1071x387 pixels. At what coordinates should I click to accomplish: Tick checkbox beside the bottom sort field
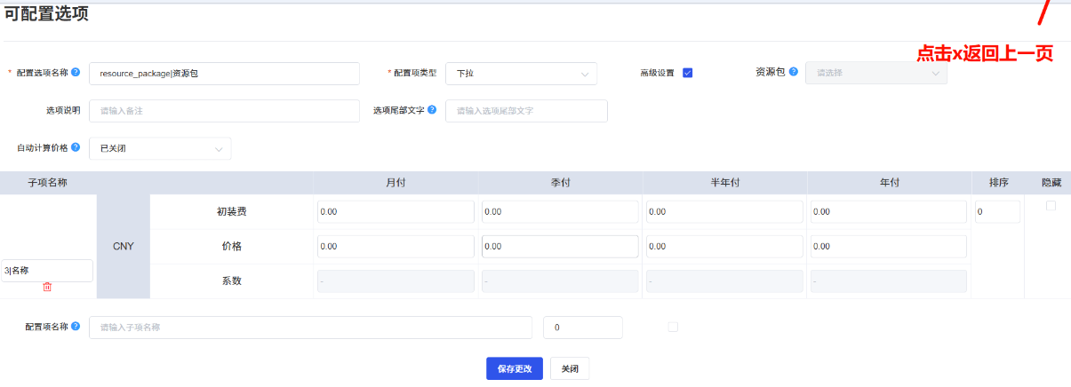point(673,327)
